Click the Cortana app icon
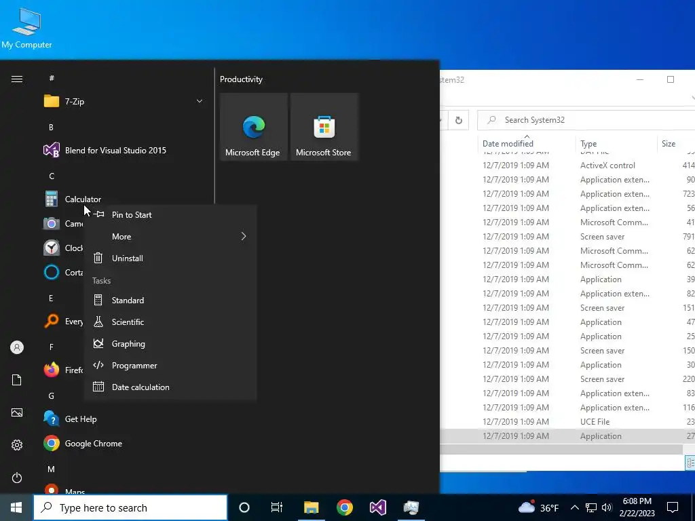 (x=52, y=272)
